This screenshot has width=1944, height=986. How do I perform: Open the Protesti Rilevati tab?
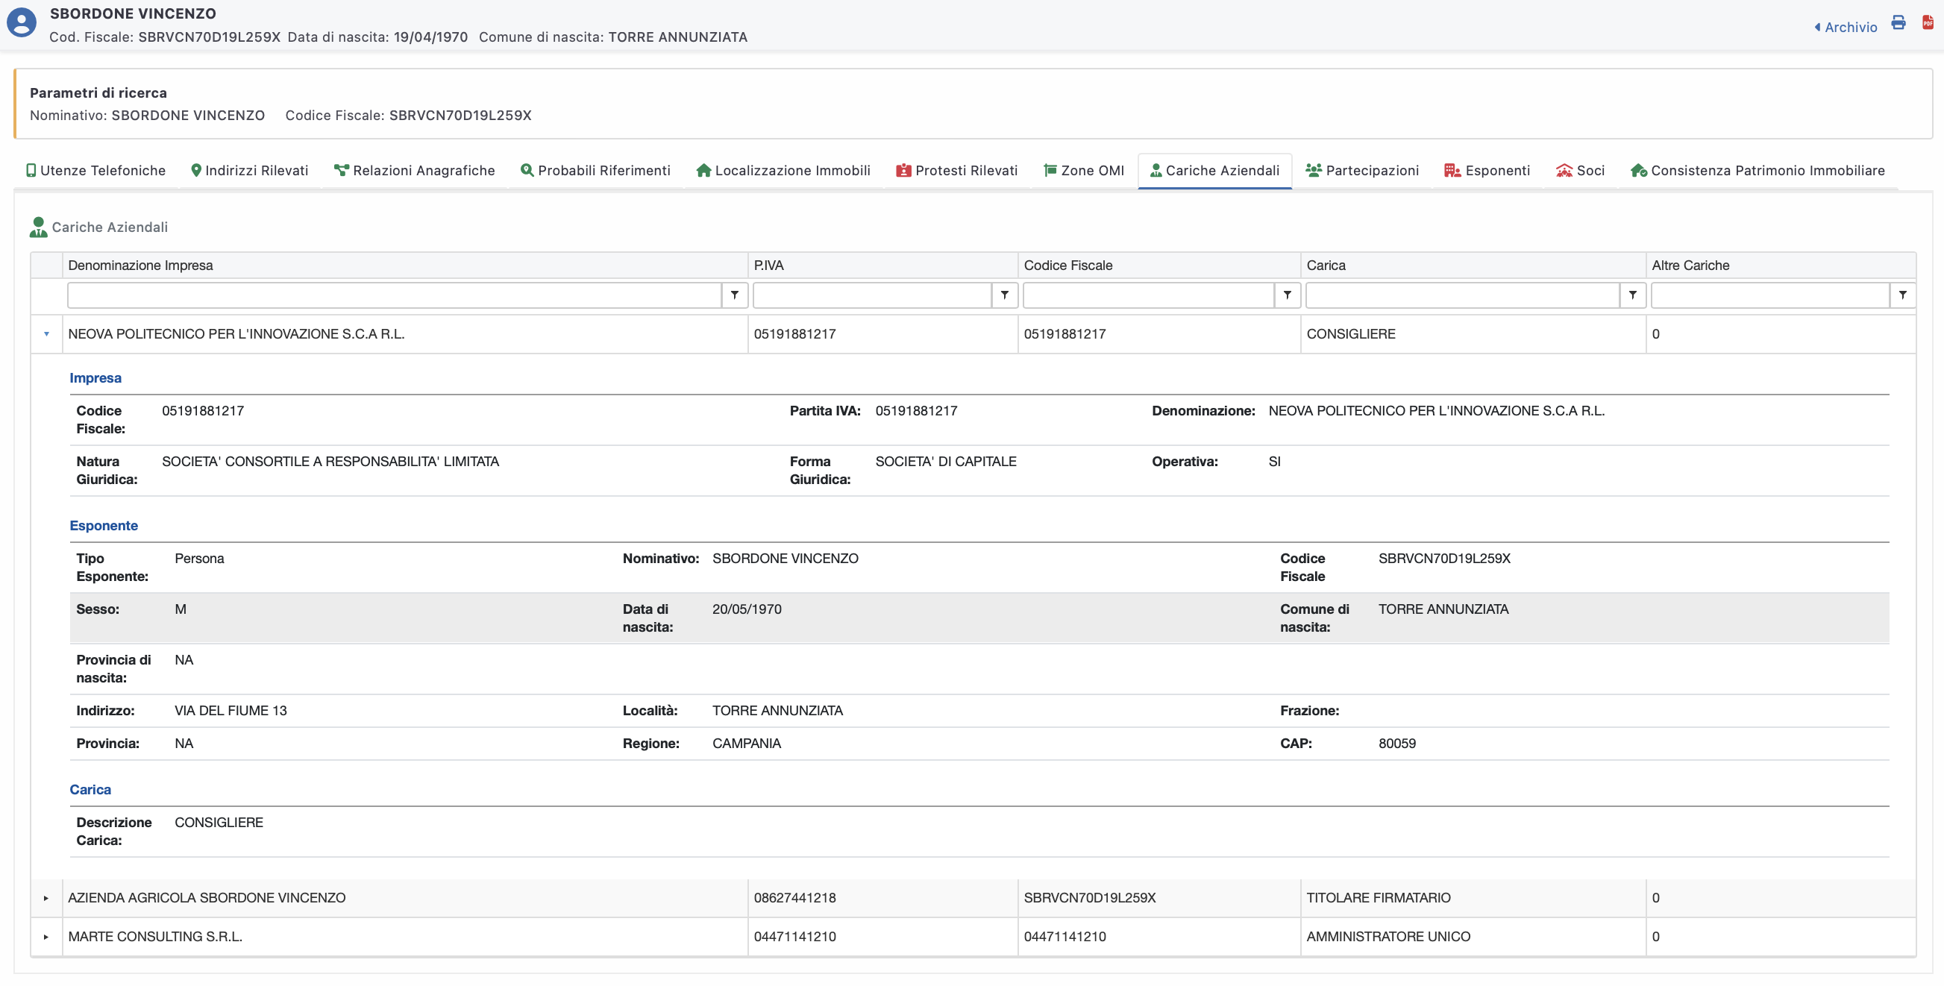coord(956,171)
